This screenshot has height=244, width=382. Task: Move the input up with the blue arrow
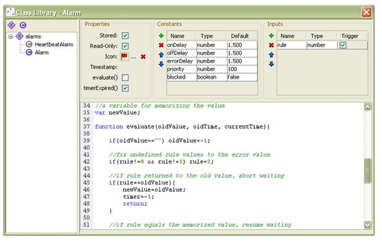[x=271, y=54]
